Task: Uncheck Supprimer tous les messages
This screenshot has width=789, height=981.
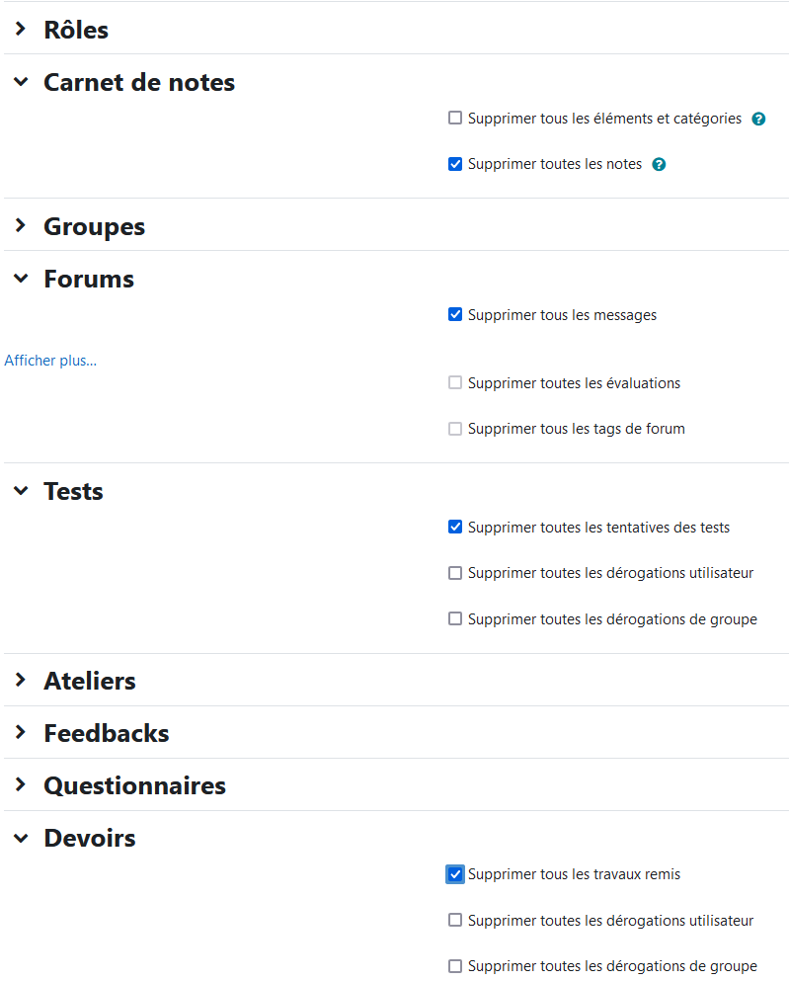Action: (x=455, y=314)
